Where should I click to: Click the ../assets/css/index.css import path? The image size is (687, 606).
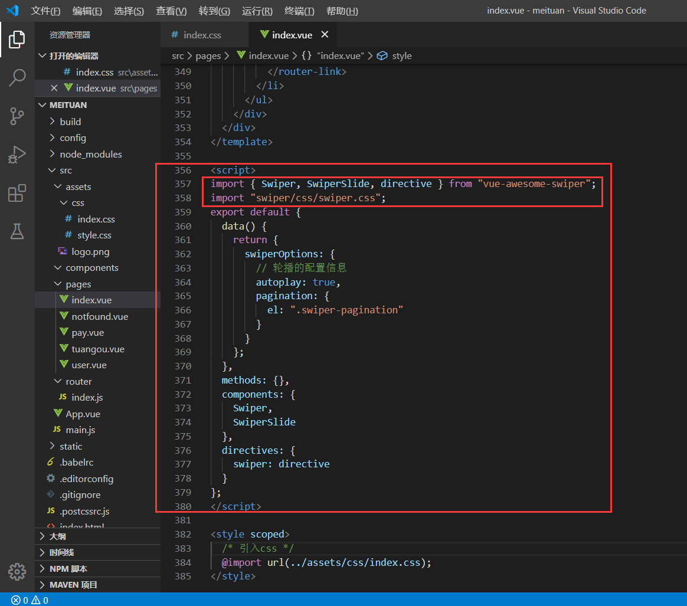tap(355, 562)
